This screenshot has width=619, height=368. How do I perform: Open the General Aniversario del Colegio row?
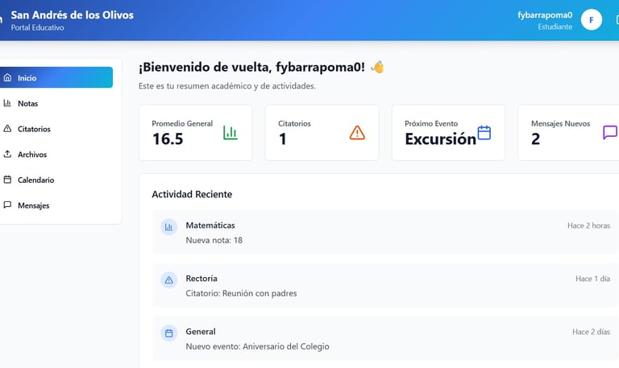point(385,338)
